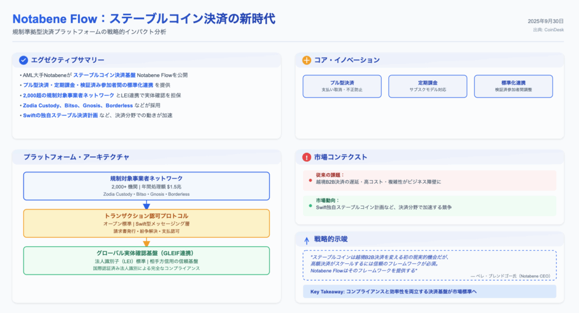The image size is (579, 313).
Task: Open the 2,000超の規制対象事業者ネットワーク link
Action: tap(66, 95)
